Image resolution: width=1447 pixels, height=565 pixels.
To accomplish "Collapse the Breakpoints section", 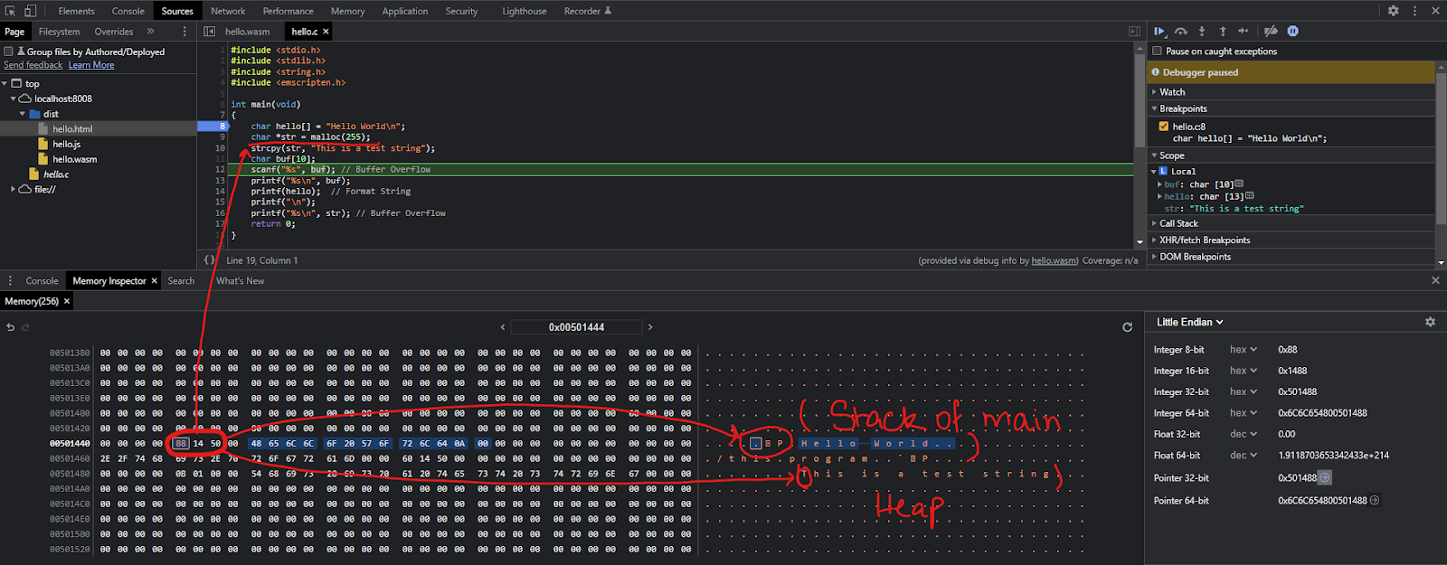I will [1291, 108].
